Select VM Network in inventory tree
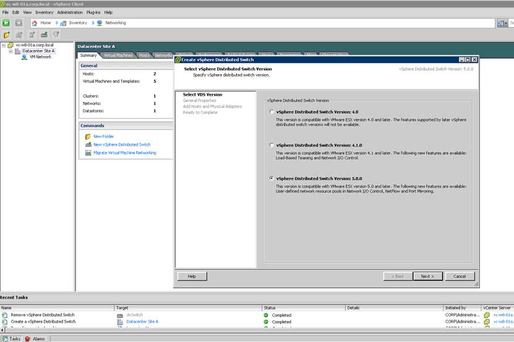This screenshot has width=514, height=342. coord(40,57)
